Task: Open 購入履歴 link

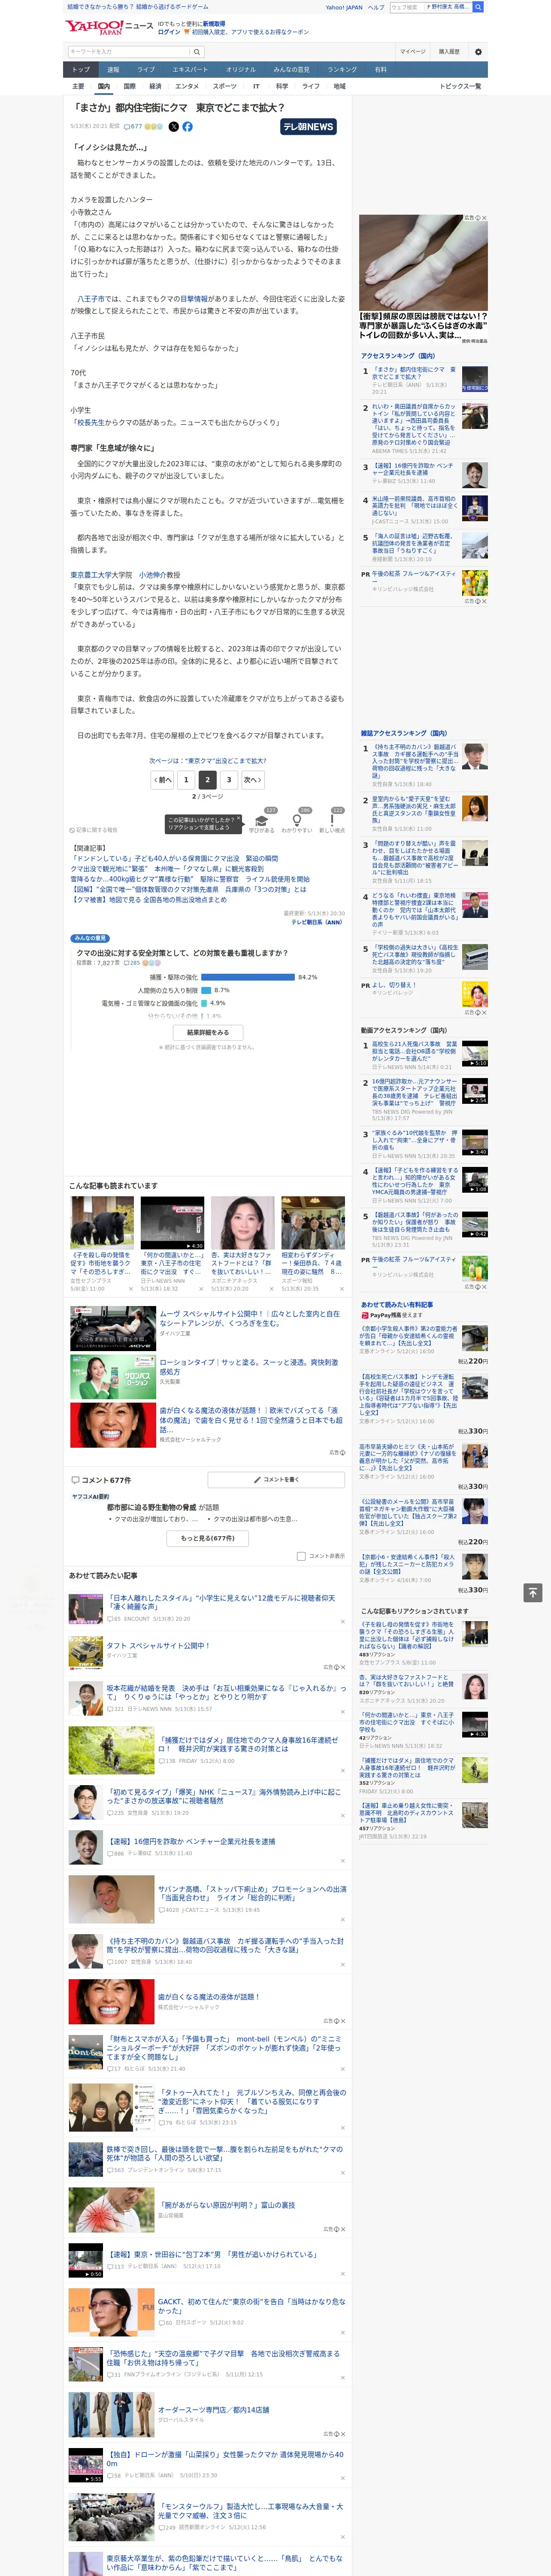Action: click(x=449, y=51)
